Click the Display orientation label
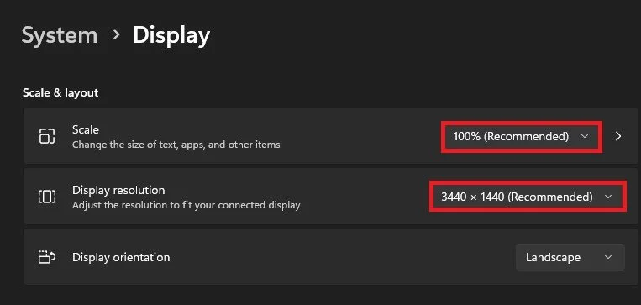Viewport: 641px width, 305px height. 121,258
